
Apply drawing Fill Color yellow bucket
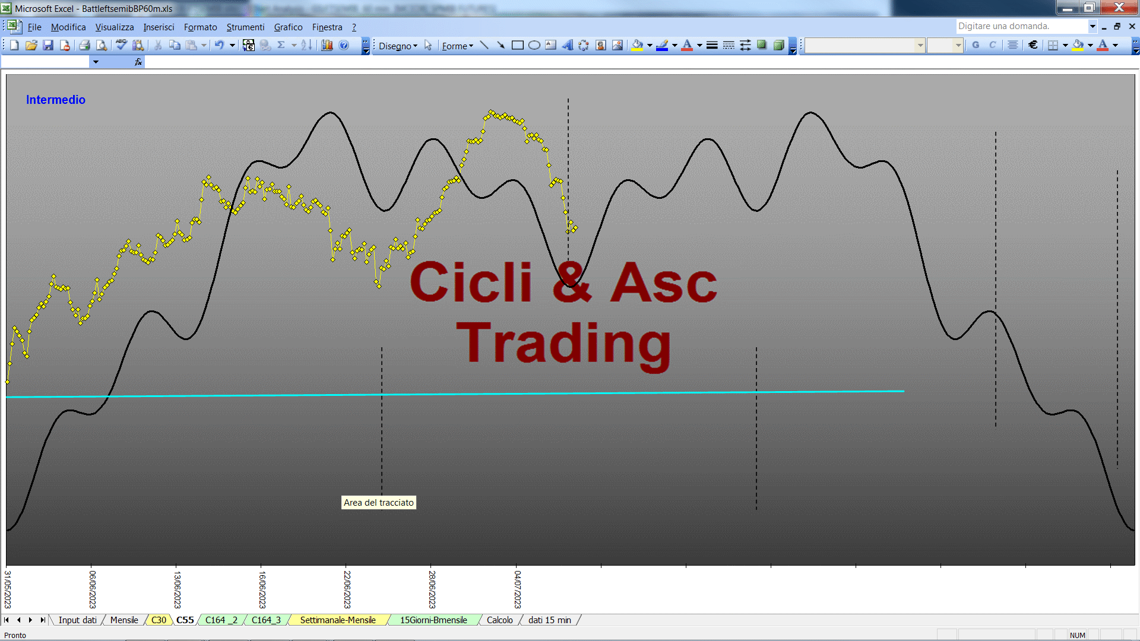(638, 45)
